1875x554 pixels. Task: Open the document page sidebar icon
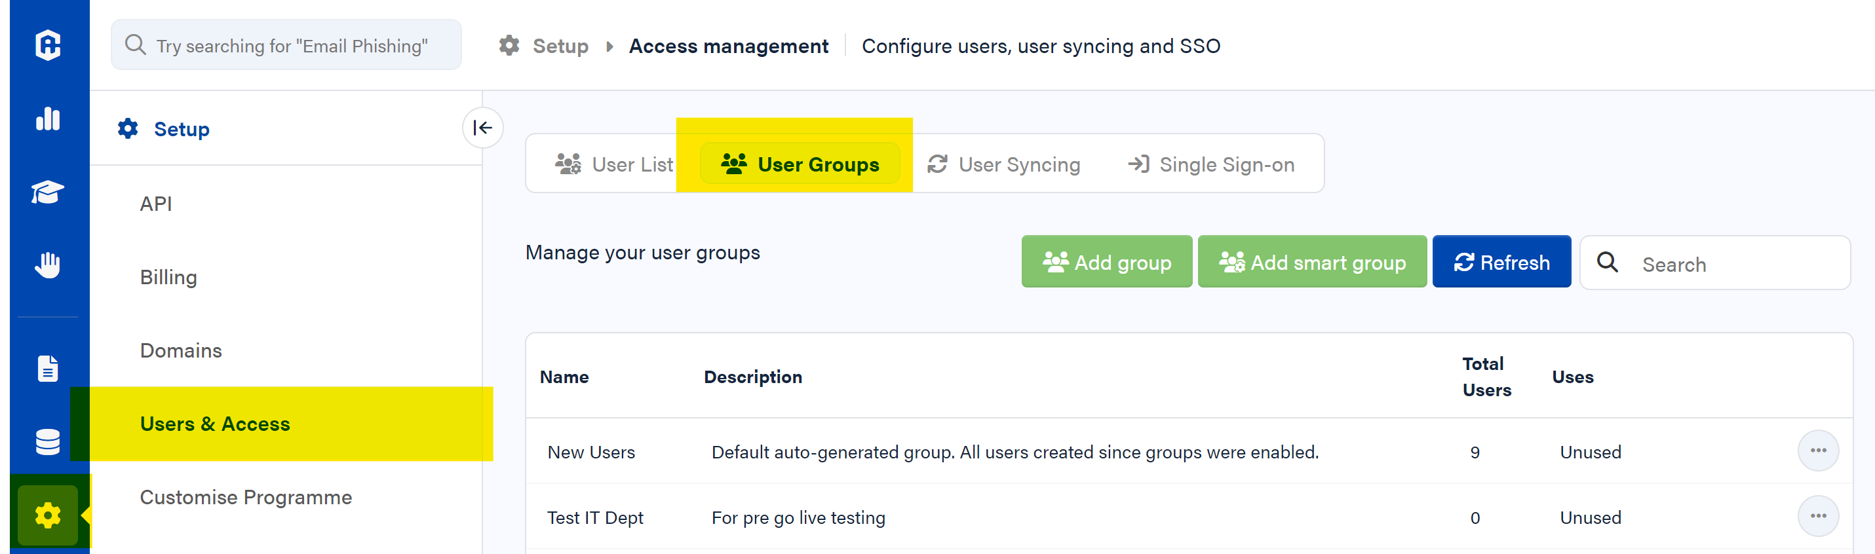point(48,369)
